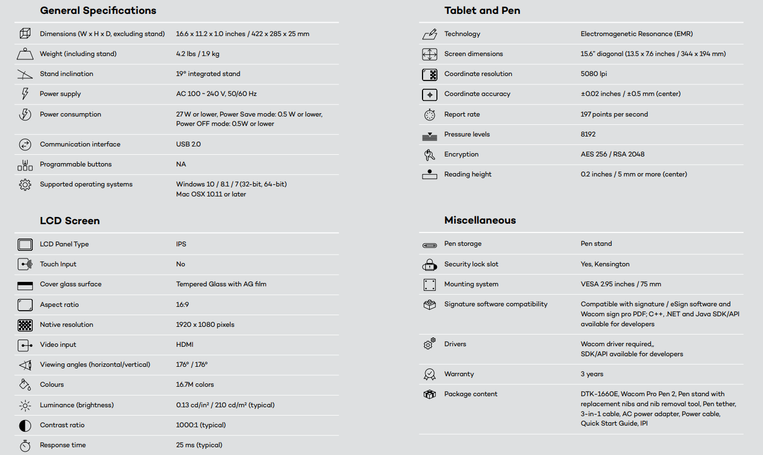Click the Security lock slot icon
Viewport: 763px width, 455px height.
click(x=429, y=264)
